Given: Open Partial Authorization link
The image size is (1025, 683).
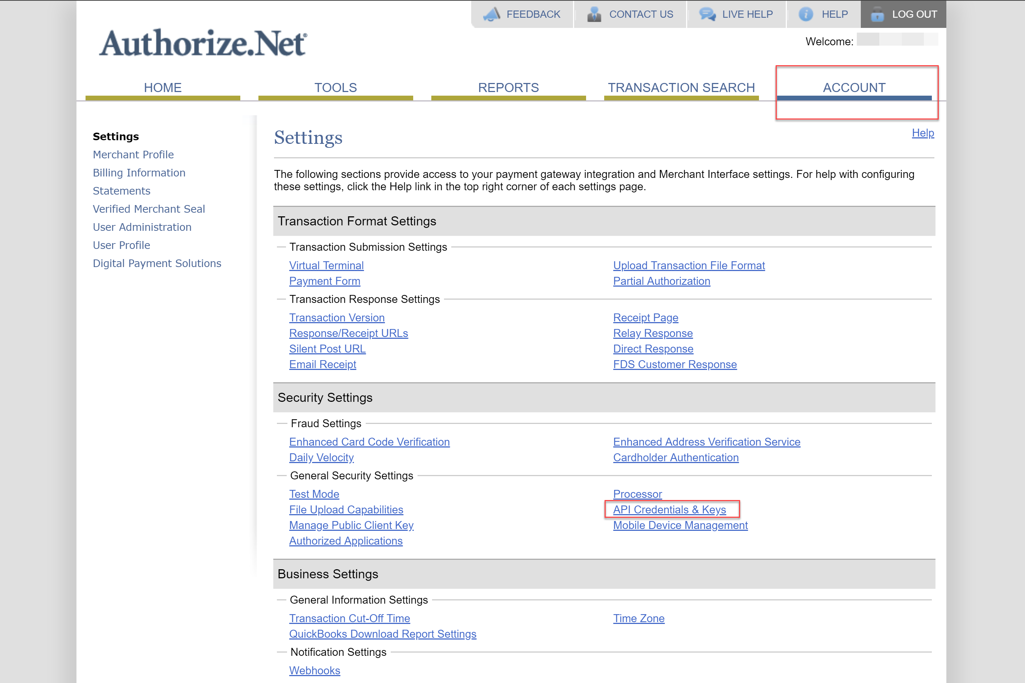Looking at the screenshot, I should click(x=661, y=281).
